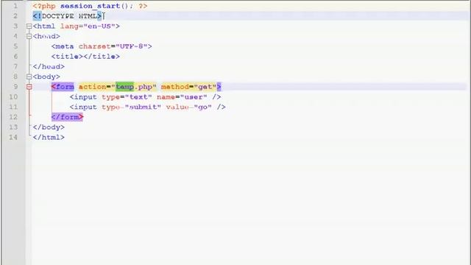Image resolution: width=471 pixels, height=265 pixels.
Task: Click the meta charset "UTF-8" value
Action: (x=132, y=46)
